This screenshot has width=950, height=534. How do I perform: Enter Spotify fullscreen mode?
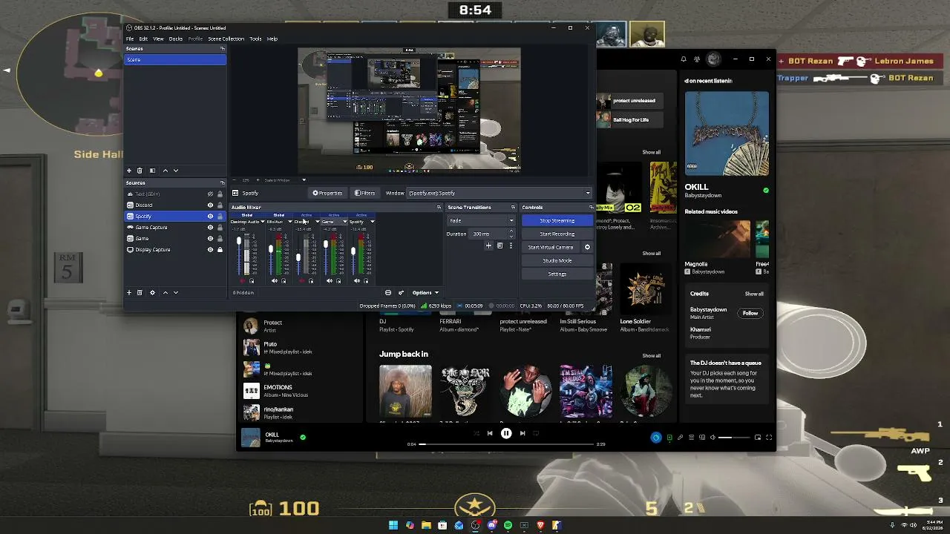coord(769,438)
